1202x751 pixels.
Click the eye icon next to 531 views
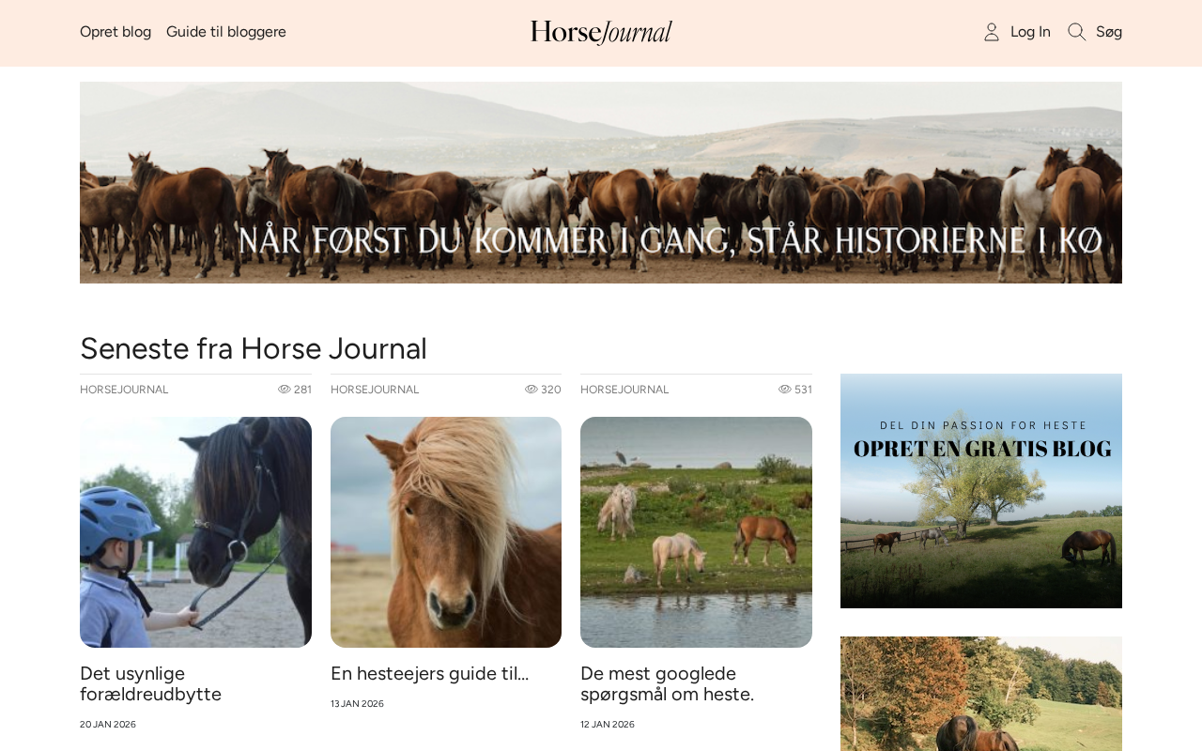click(785, 390)
